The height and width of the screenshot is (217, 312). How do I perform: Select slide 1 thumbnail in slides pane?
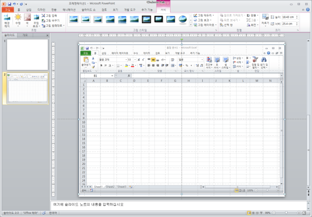(x=28, y=54)
